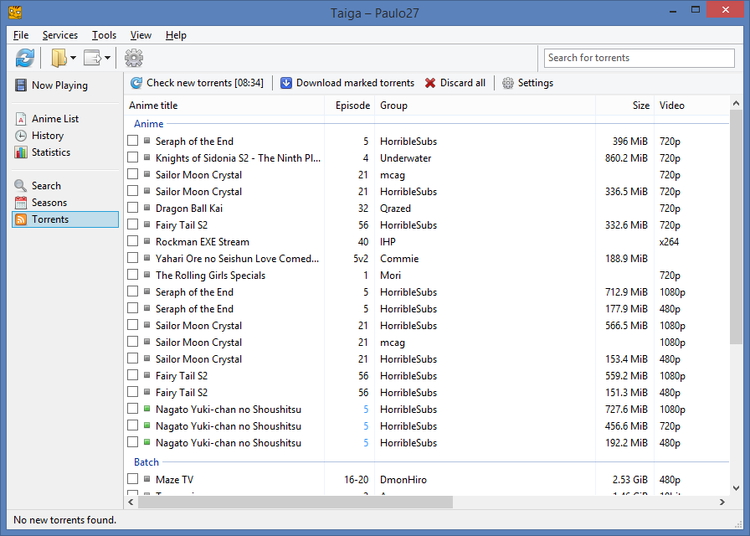
Task: Switch to the Seasons section
Action: [x=65, y=203]
